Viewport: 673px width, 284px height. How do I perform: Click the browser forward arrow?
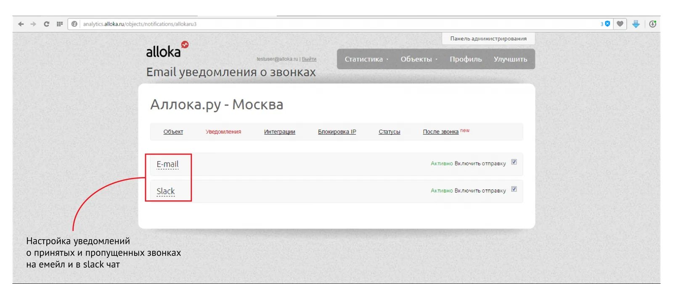click(33, 24)
